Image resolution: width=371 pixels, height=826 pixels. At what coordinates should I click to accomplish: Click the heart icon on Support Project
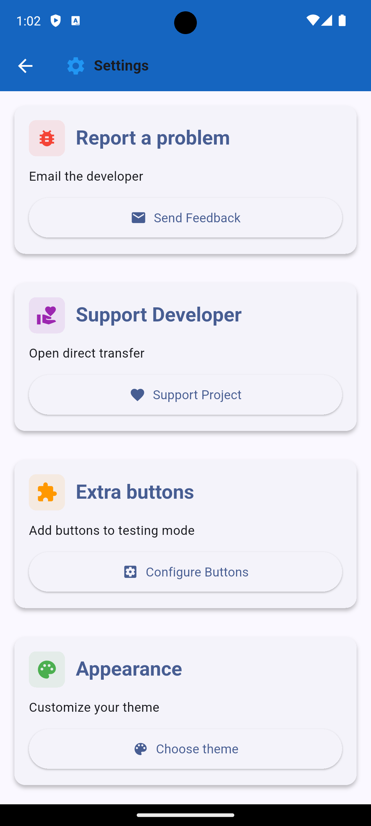pos(137,395)
